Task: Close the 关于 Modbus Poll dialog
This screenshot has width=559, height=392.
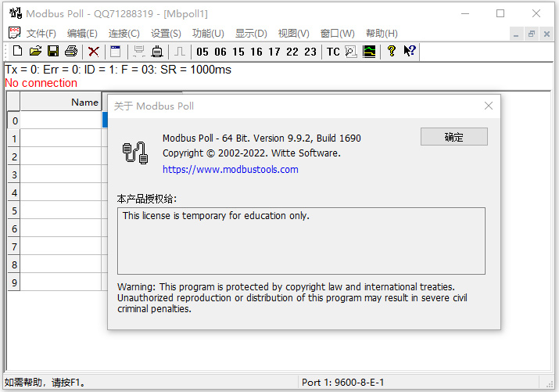Action: [x=489, y=106]
